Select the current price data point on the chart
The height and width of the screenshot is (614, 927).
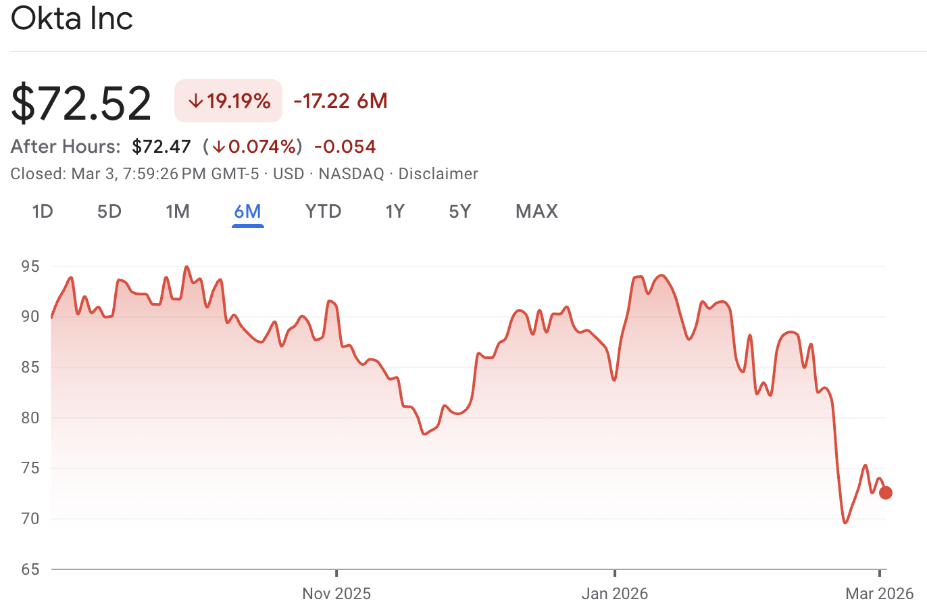[x=886, y=493]
